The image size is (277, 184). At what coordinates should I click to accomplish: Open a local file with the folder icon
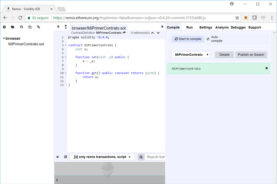click(x=13, y=27)
